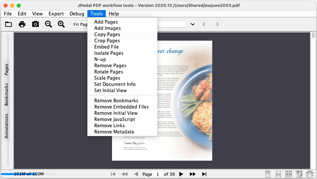Screen dimensions: 317x179
Task: Advance to the next page
Action: pyautogui.click(x=181, y=174)
